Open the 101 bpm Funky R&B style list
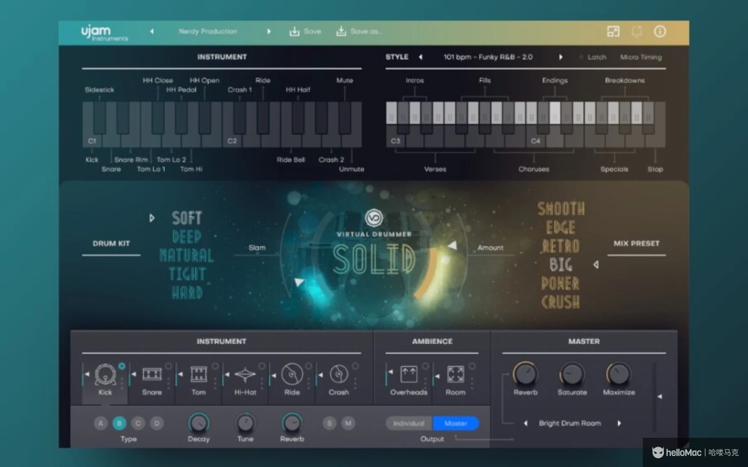The width and height of the screenshot is (748, 467). click(488, 57)
